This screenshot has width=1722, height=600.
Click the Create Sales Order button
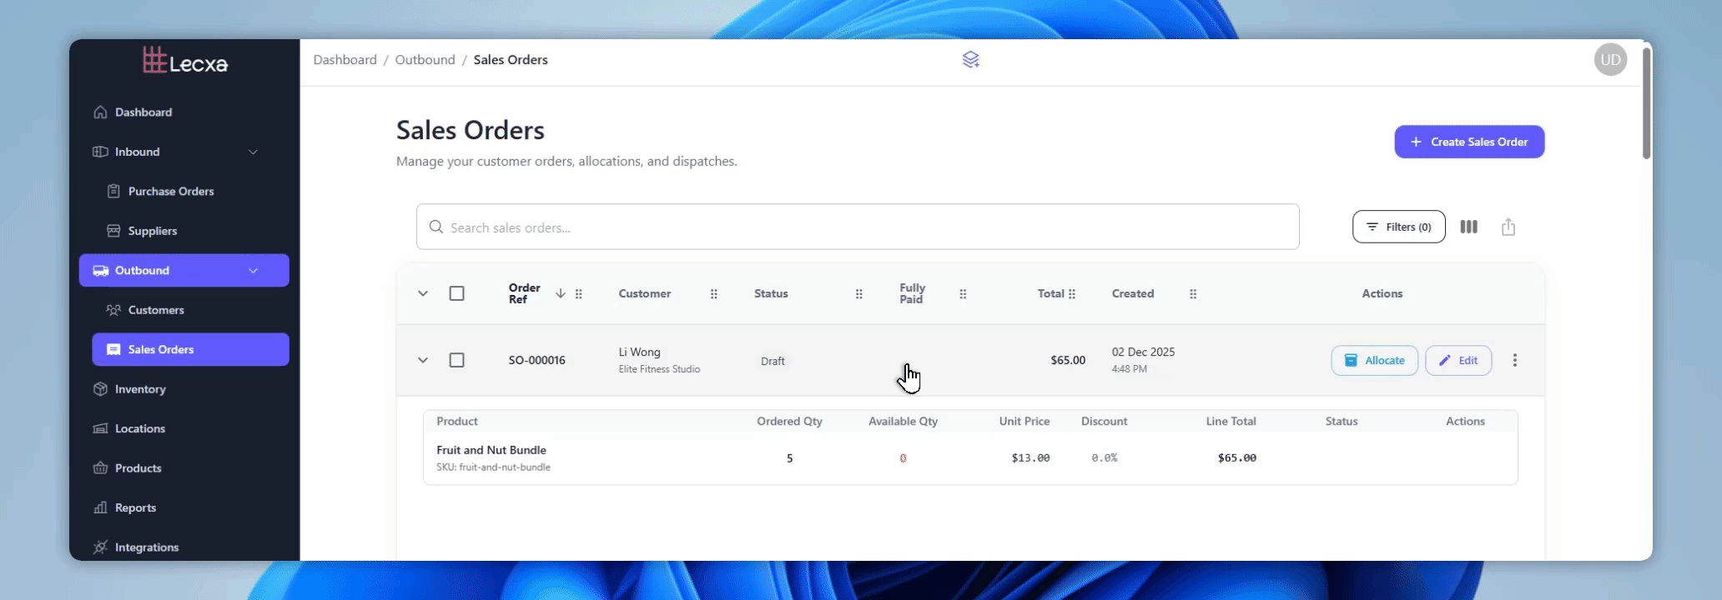click(1468, 142)
